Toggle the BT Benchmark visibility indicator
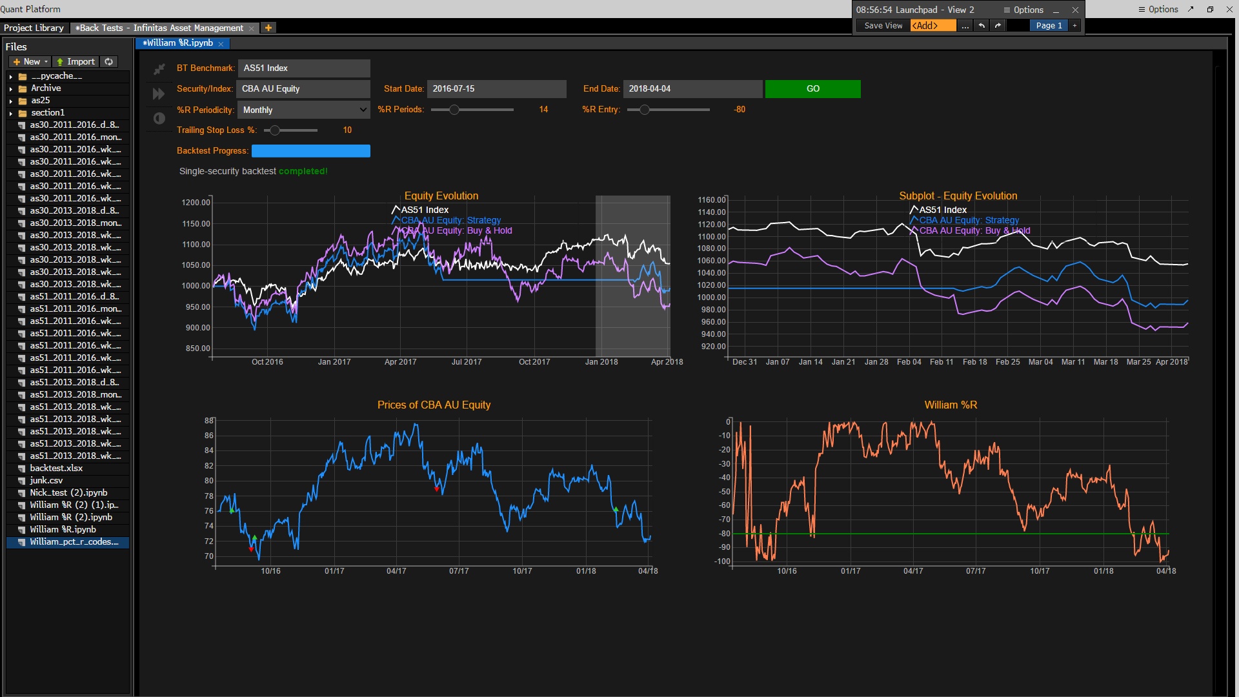 click(158, 68)
